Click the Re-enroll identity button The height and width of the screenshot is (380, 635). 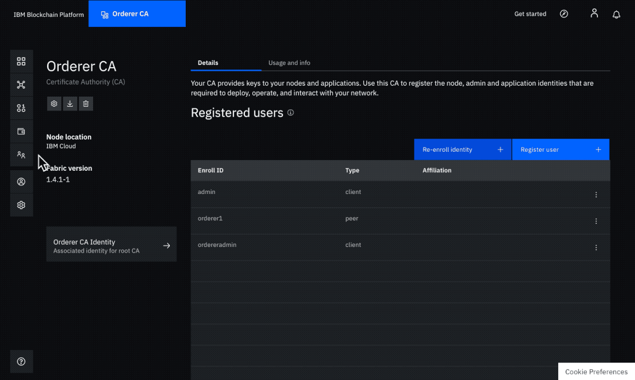click(462, 150)
